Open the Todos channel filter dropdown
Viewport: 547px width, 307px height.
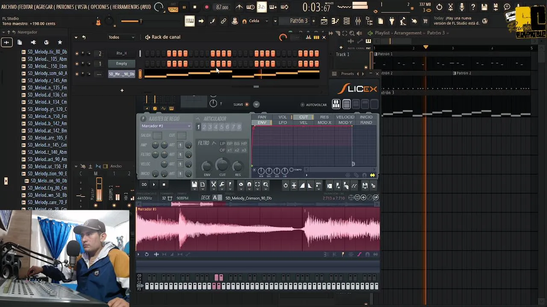click(121, 37)
